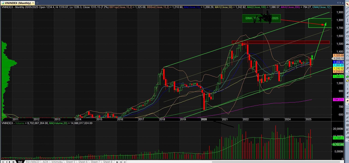Jump to last sheet with nav arrow
The image size is (349, 163).
coord(13,162)
